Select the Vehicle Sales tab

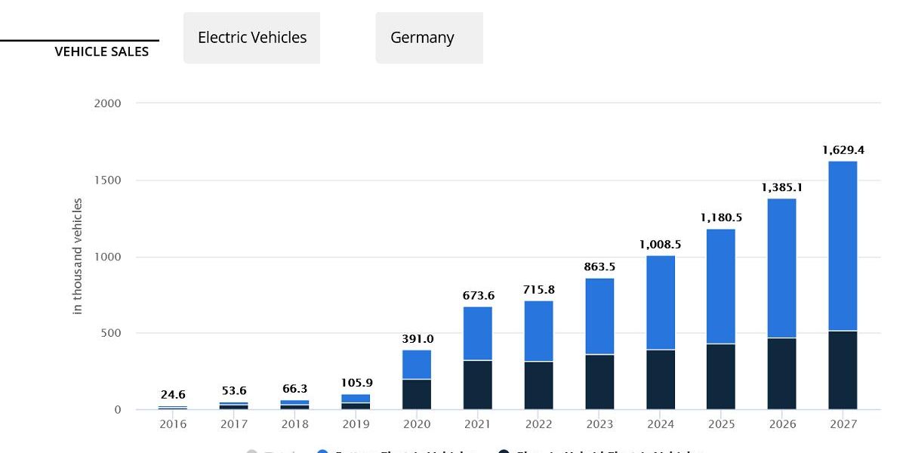point(101,51)
